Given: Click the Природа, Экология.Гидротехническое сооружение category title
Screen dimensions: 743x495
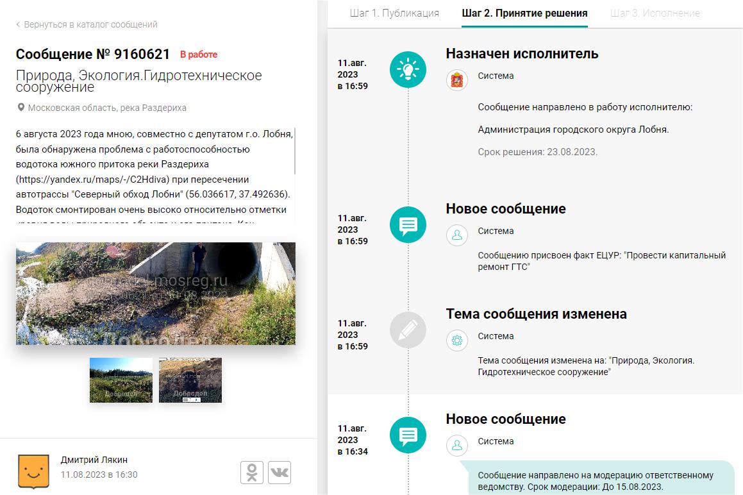Looking at the screenshot, I should point(139,81).
